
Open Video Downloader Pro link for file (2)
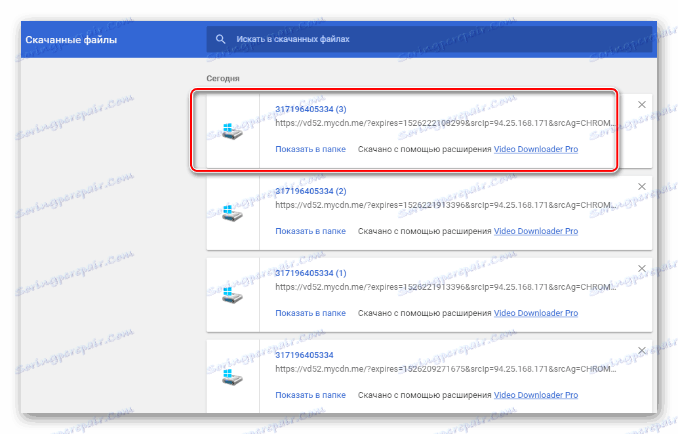pyautogui.click(x=536, y=231)
